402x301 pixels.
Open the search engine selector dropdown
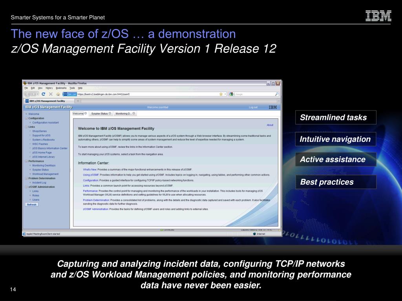click(x=231, y=94)
